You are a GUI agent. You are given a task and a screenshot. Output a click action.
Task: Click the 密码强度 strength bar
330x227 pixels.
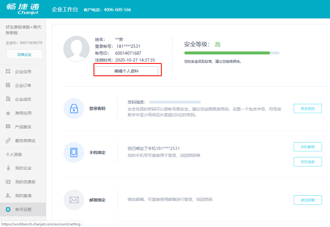click(175, 102)
